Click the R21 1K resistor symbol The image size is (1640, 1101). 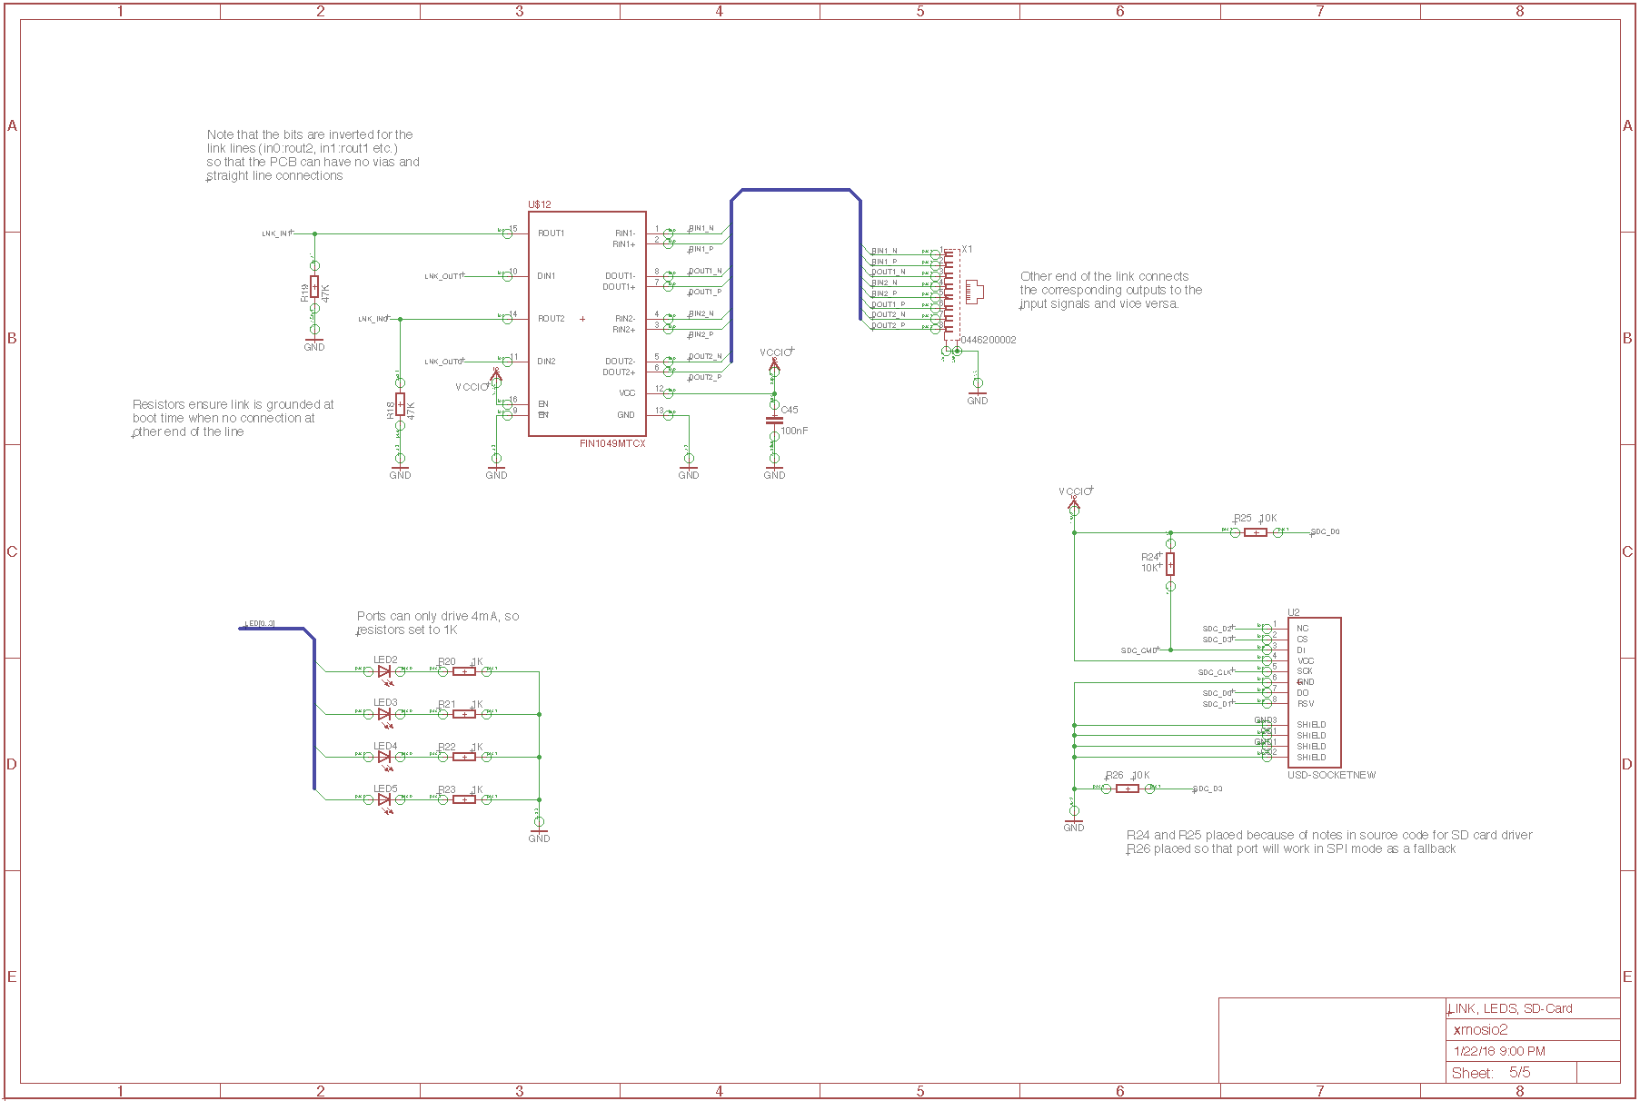click(x=464, y=714)
